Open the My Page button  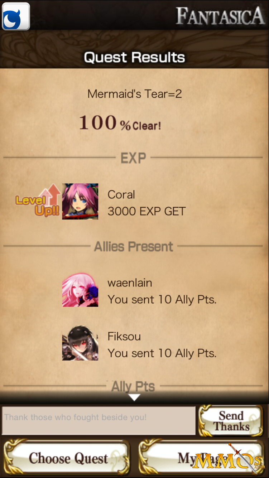pos(202,458)
